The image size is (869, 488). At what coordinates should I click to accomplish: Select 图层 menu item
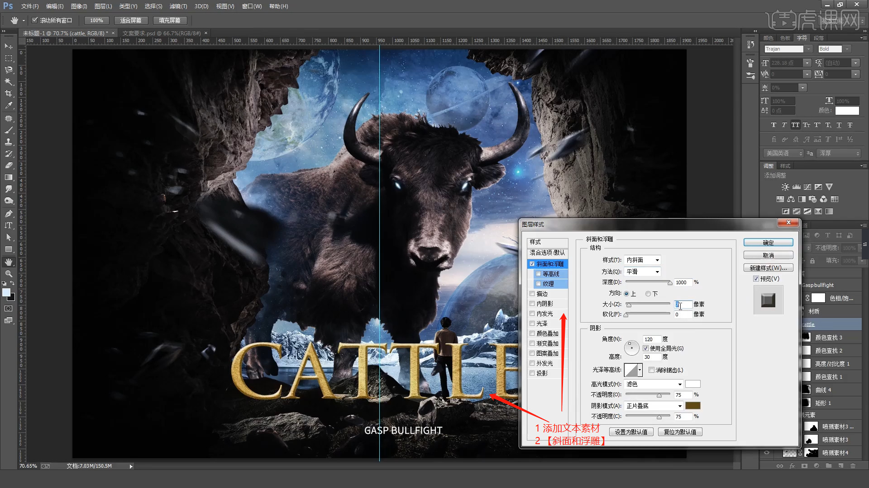point(100,6)
